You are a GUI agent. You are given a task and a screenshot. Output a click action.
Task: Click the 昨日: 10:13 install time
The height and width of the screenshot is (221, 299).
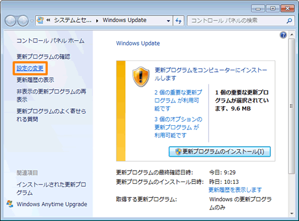[224, 181]
